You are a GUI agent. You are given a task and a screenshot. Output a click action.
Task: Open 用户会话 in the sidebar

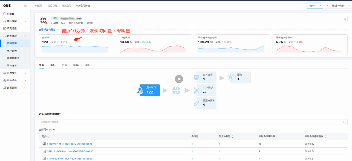click(x=12, y=51)
